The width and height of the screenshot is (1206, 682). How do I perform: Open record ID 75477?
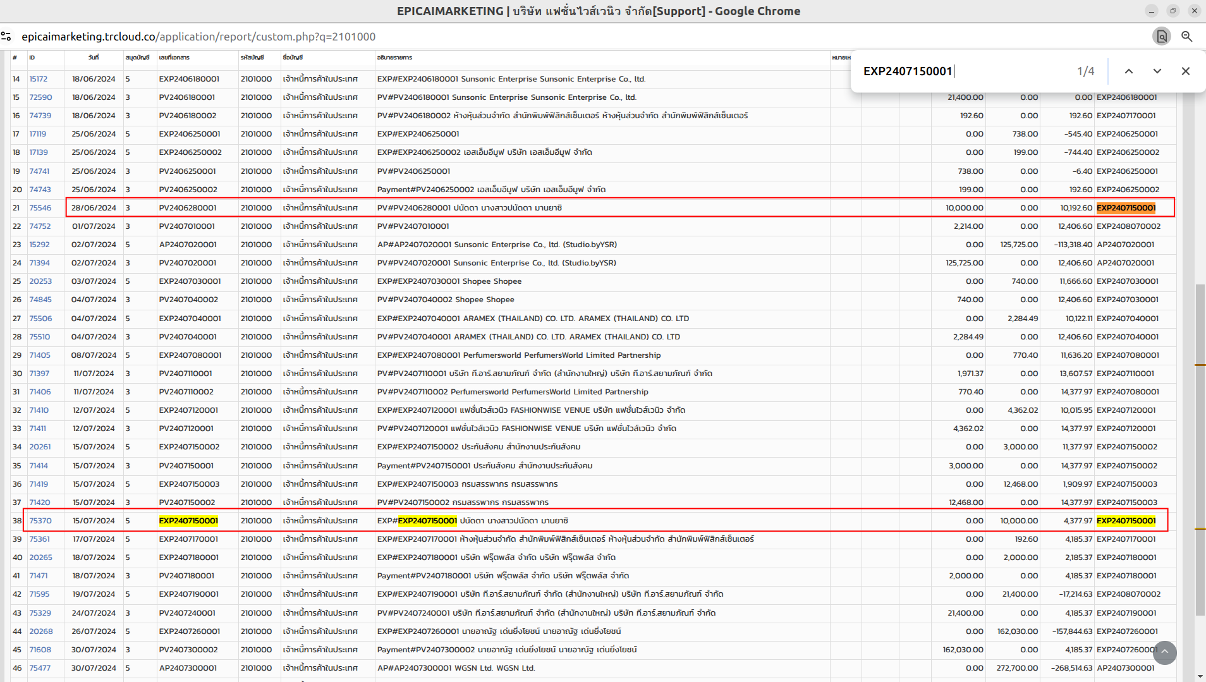coord(40,668)
